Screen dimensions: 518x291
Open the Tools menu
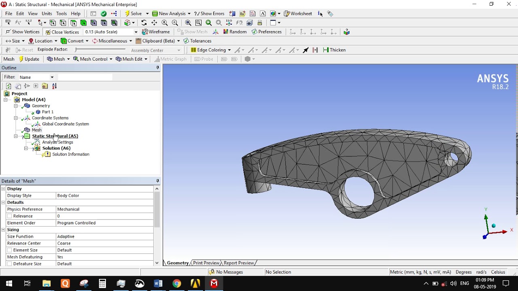coord(62,13)
